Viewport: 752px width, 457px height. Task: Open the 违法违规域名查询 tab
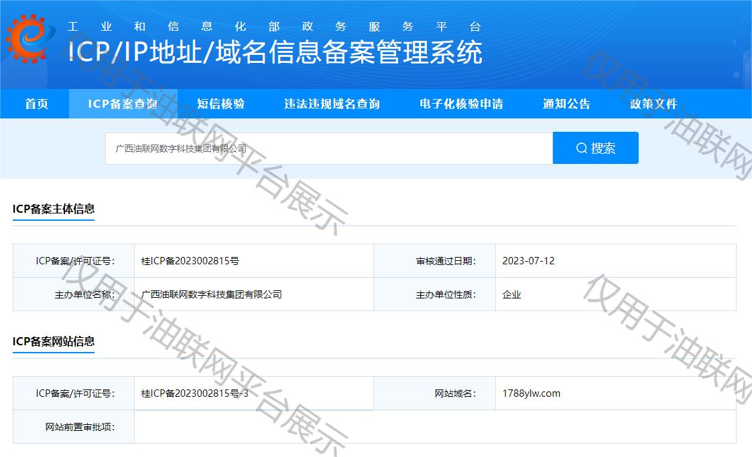(x=332, y=104)
